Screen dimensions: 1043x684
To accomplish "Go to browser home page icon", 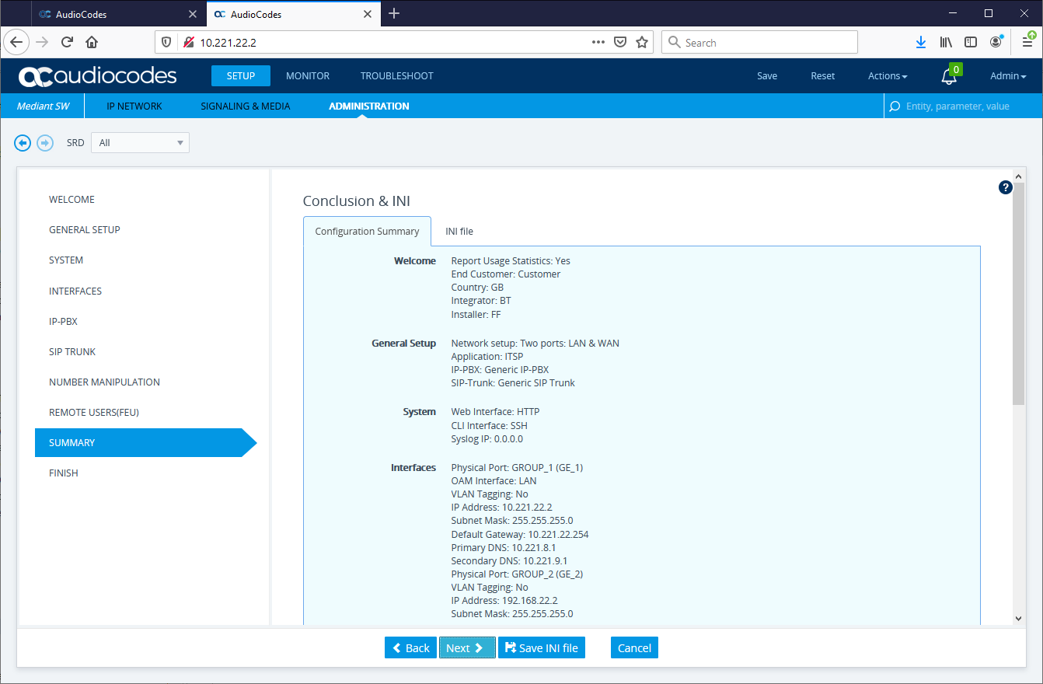I will tap(92, 43).
